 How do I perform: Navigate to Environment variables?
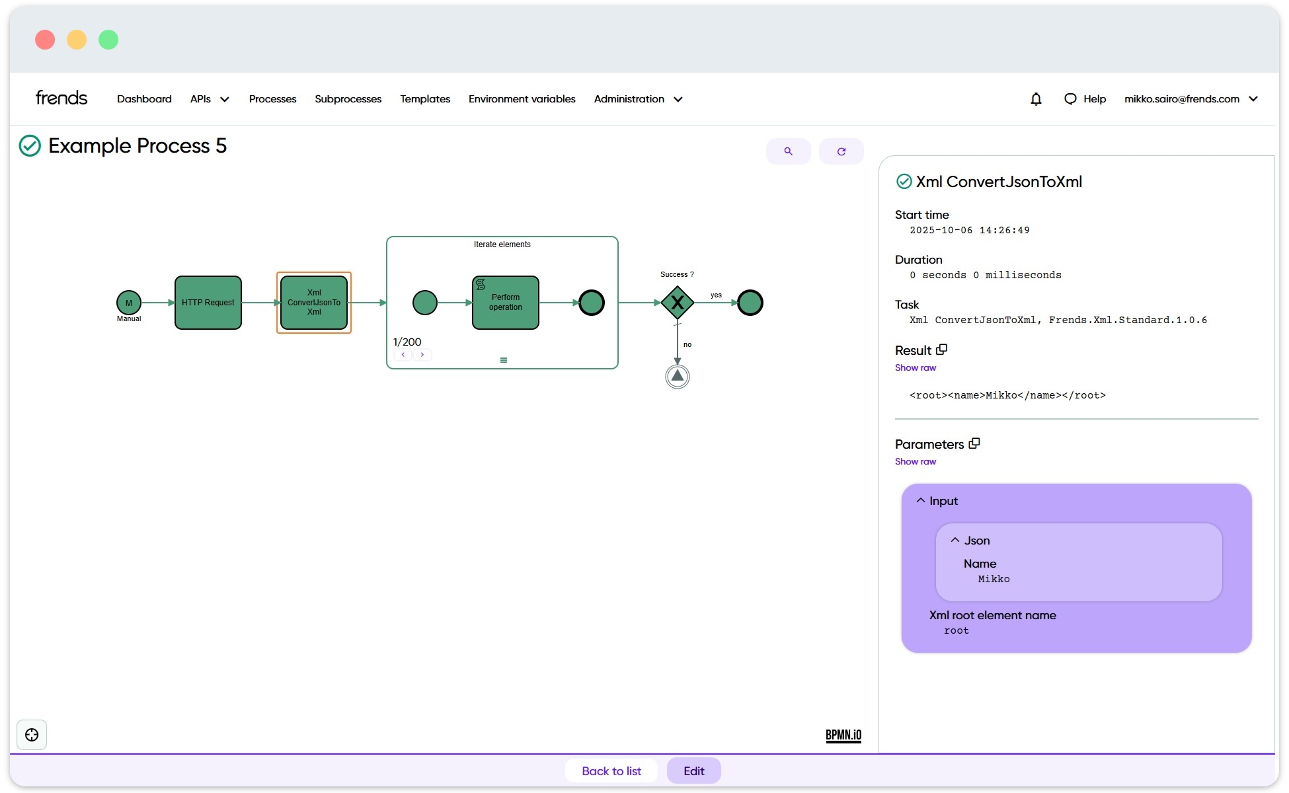522,99
